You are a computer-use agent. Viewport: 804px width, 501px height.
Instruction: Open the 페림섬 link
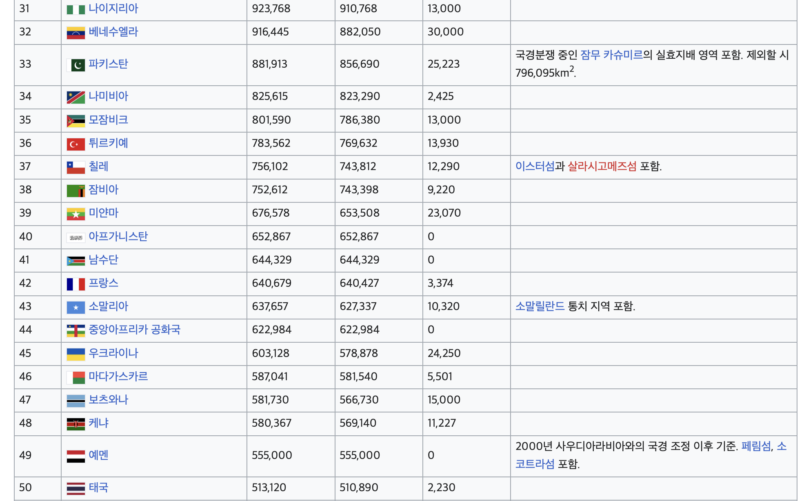coord(756,446)
